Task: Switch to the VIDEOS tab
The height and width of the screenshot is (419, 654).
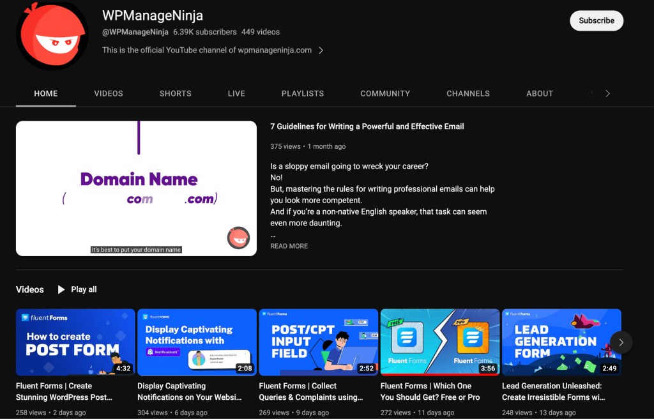Action: tap(109, 93)
